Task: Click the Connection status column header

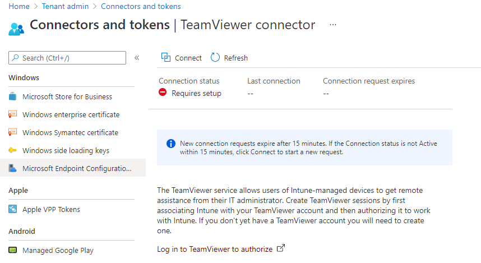Action: pos(189,81)
